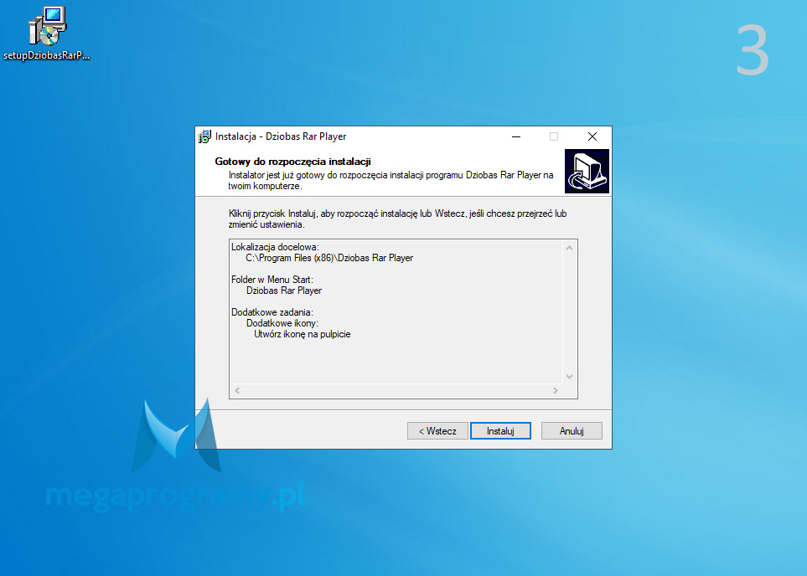
Task: Click the summary box scroll-down arrow
Action: click(x=569, y=377)
